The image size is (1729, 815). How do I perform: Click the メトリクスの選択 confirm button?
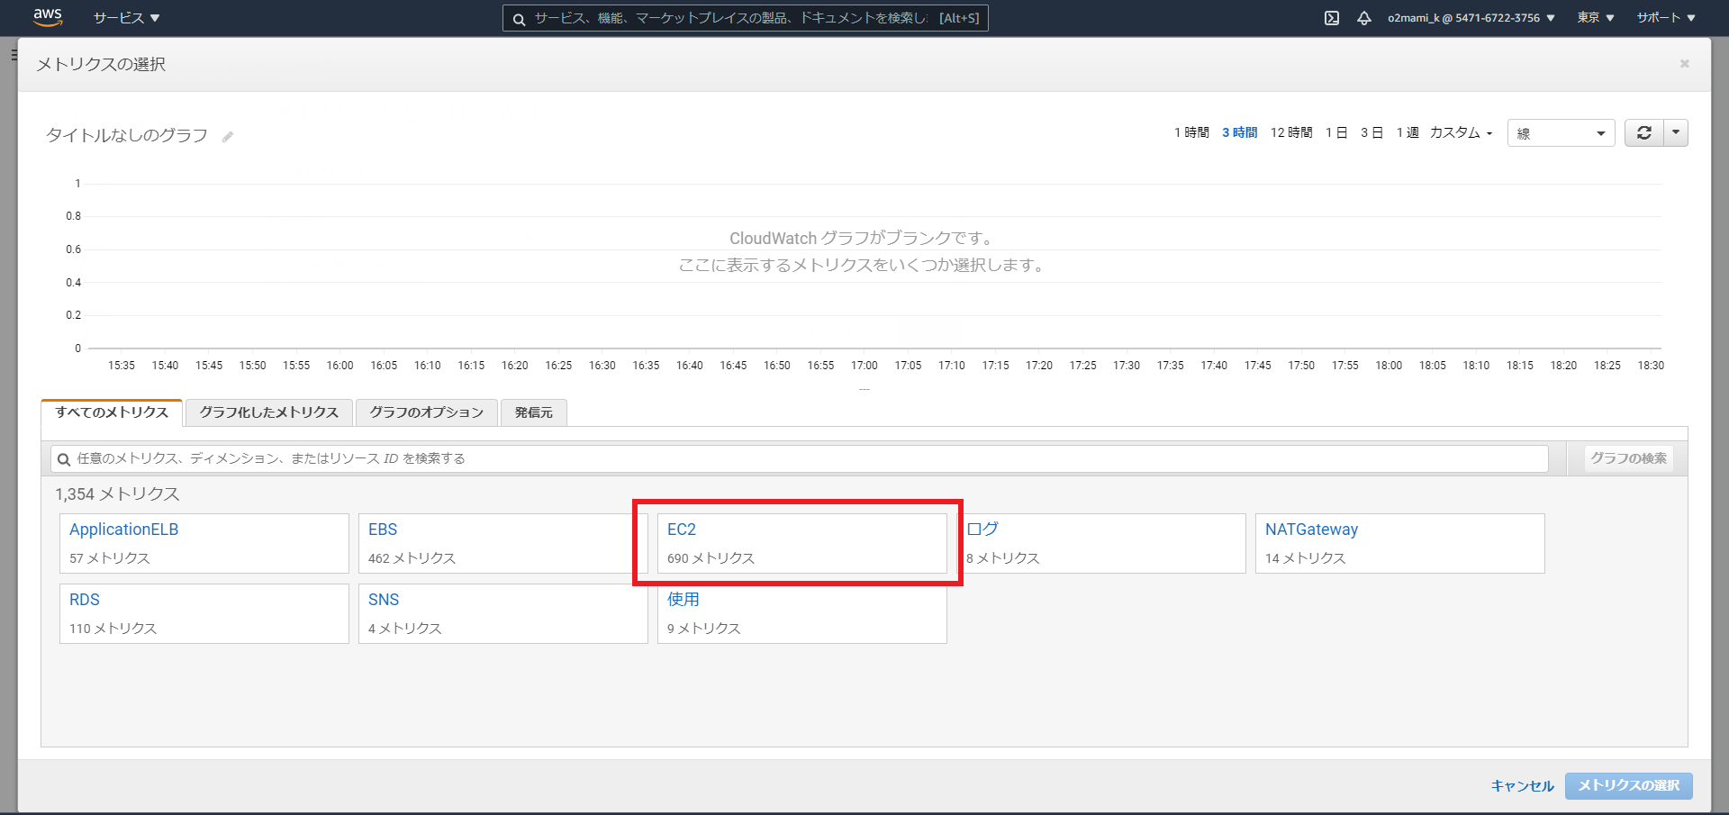pyautogui.click(x=1629, y=786)
